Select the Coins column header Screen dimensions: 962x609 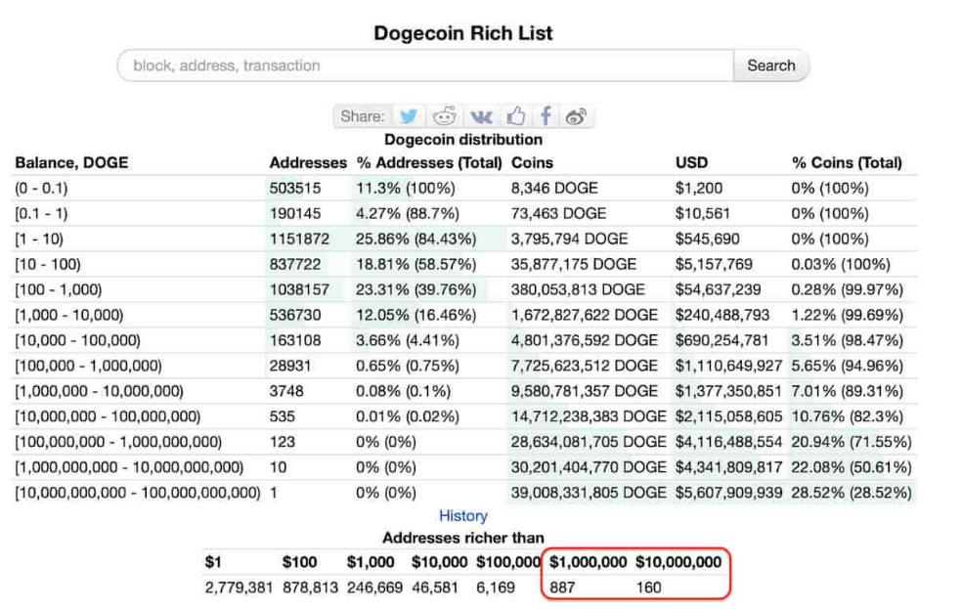[532, 162]
